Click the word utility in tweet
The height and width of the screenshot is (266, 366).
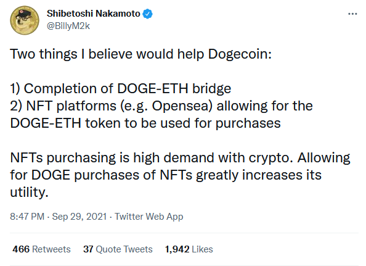28,193
